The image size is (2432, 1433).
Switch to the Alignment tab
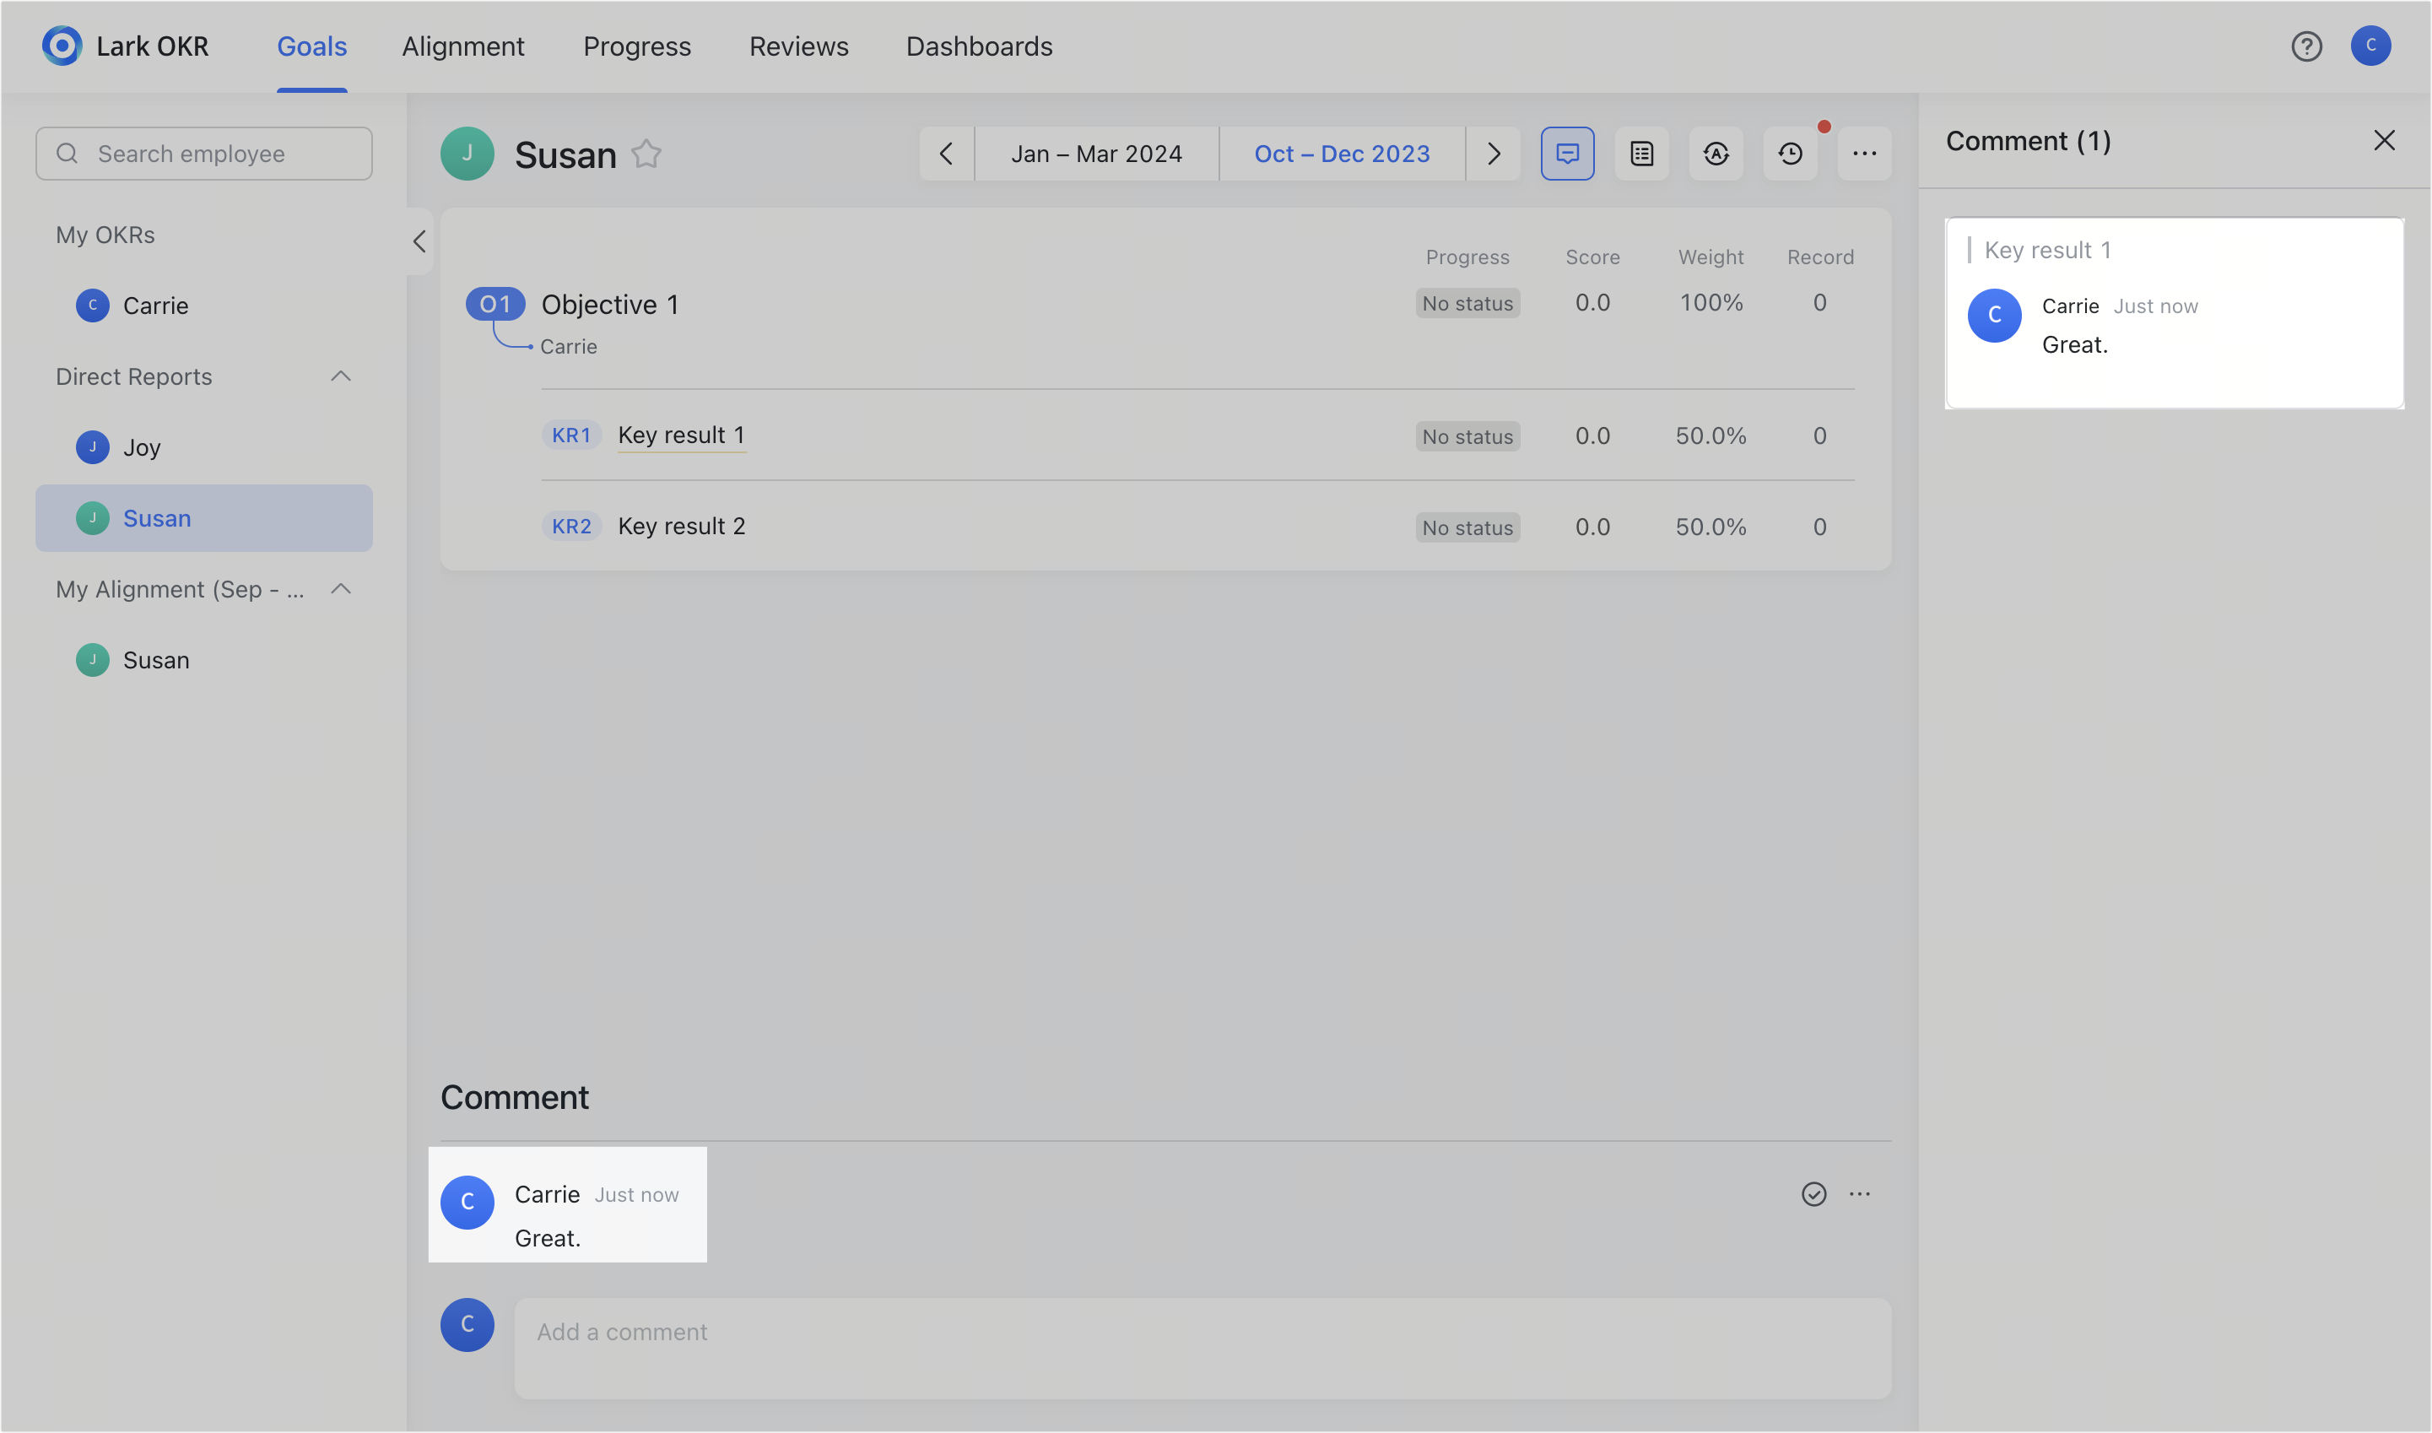click(x=463, y=46)
